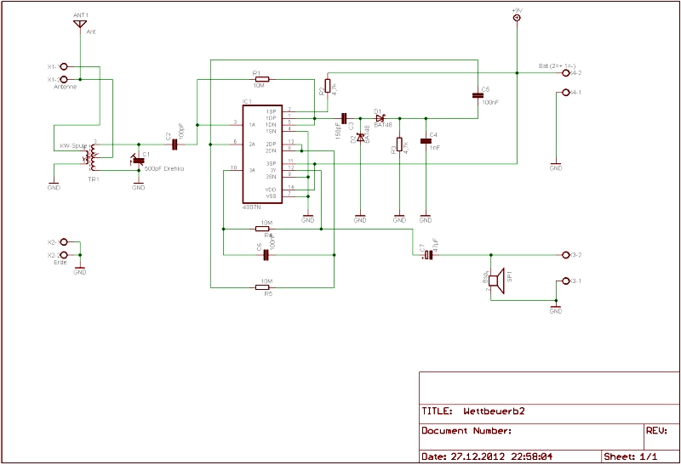
Task: Select the X1-2 Antenne connector pin
Action: 63,79
